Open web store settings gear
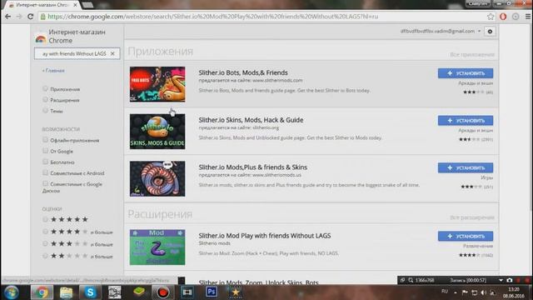Image resolution: width=533 pixels, height=300 pixels. coord(490,32)
